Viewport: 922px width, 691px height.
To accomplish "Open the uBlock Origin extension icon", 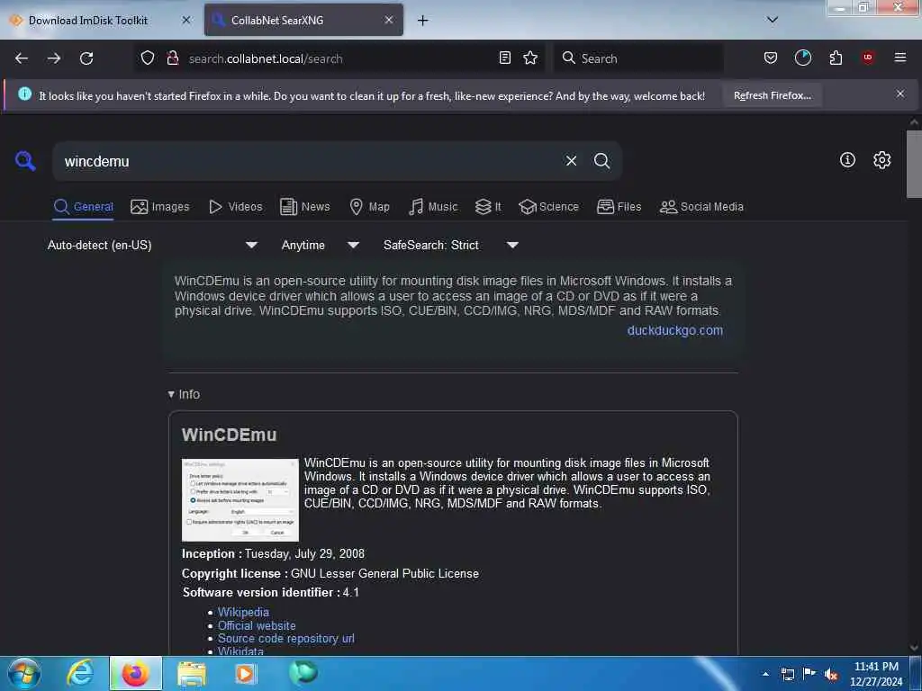I will [x=868, y=58].
